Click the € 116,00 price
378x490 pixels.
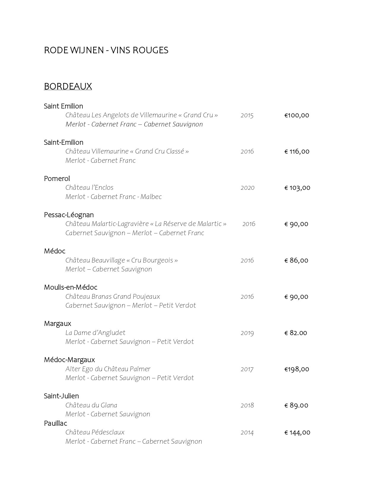tap(297, 151)
